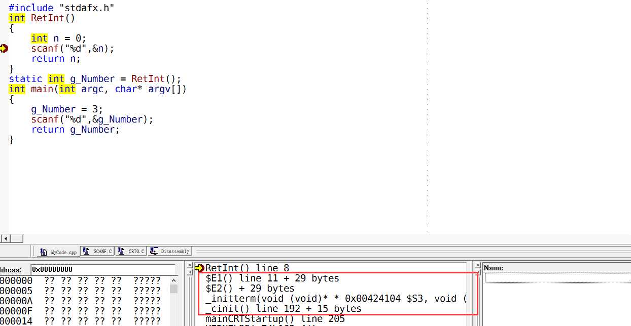This screenshot has height=326, width=631.
Task: Click the 'static int g_Number = RetInt();' line
Action: (95, 78)
